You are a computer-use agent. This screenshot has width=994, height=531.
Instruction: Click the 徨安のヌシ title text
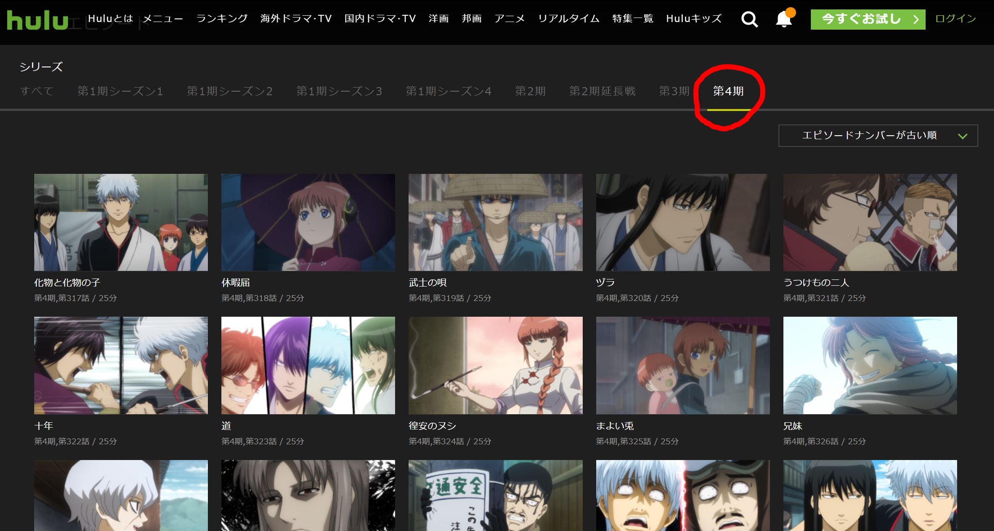click(x=432, y=426)
